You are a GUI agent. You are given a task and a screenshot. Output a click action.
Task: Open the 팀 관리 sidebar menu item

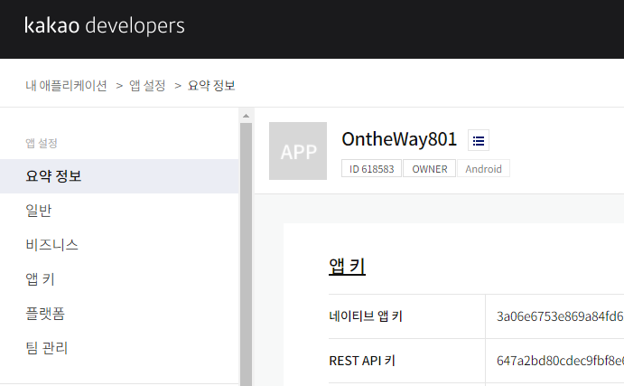click(47, 348)
